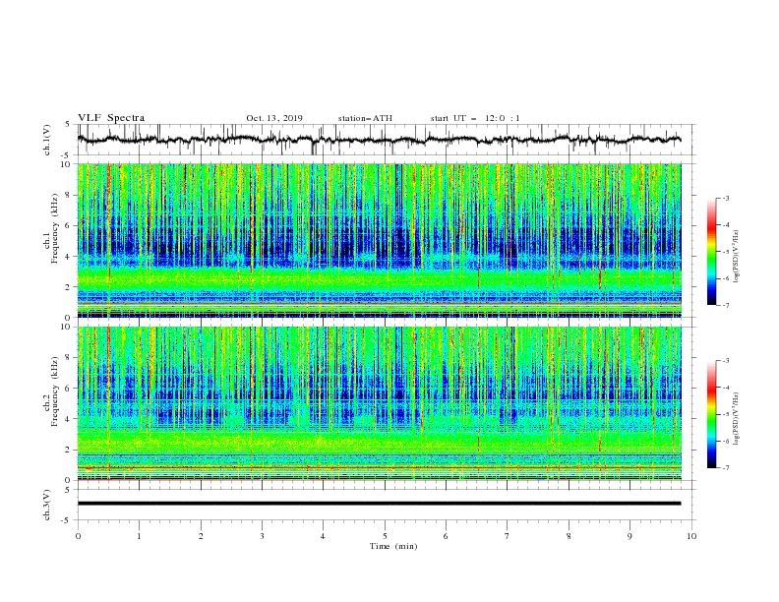Click the ch.2 "Frequency (kHz)" axis label
Image resolution: width=779 pixels, height=602 pixels.
54,391
